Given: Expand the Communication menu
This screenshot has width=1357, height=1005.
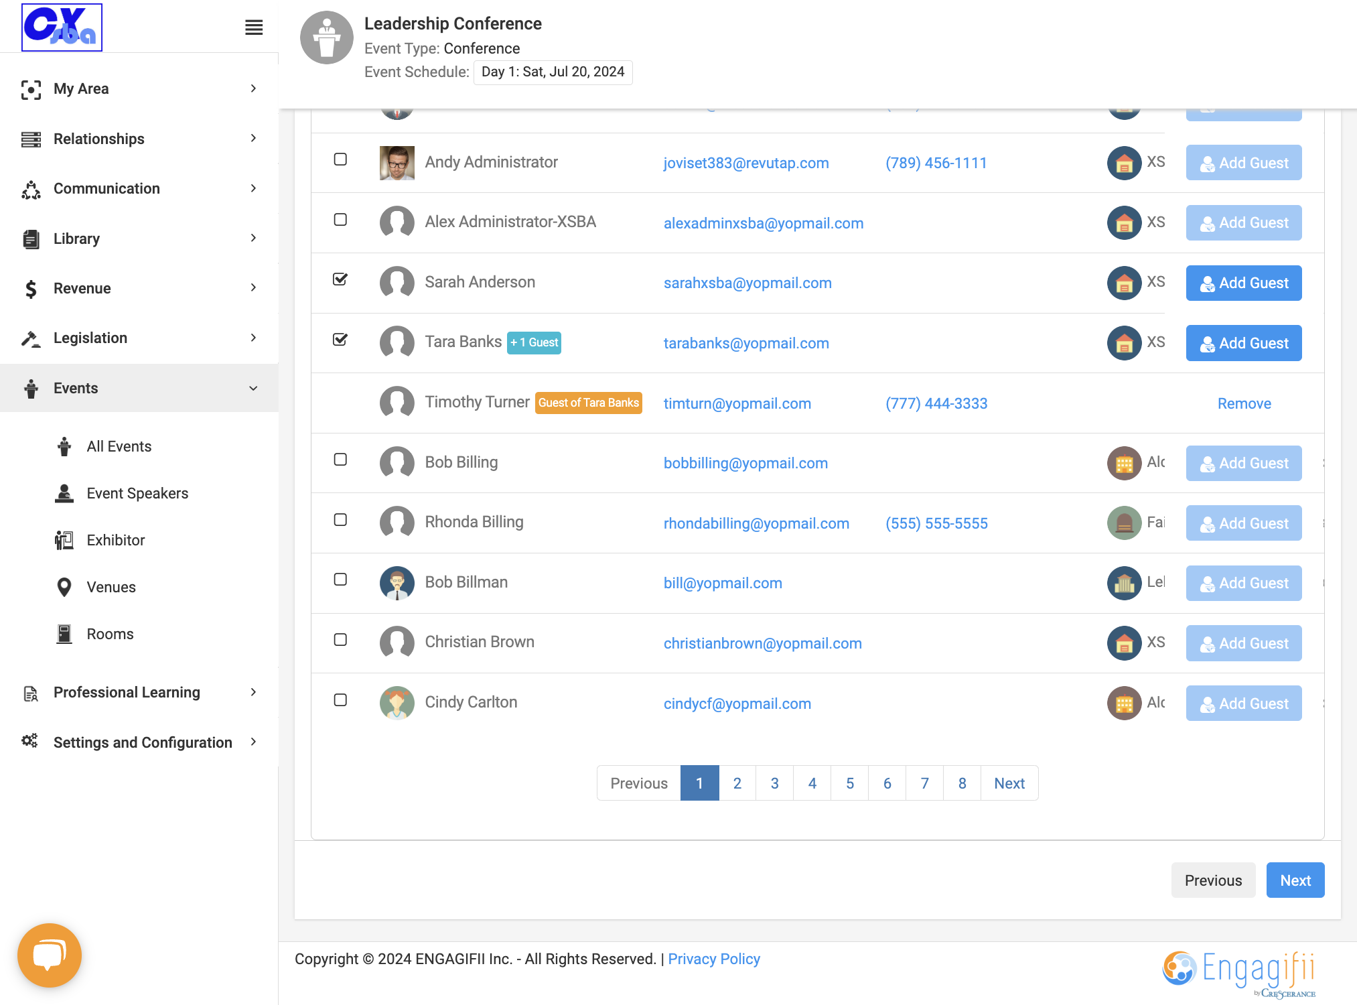Looking at the screenshot, I should click(x=139, y=188).
